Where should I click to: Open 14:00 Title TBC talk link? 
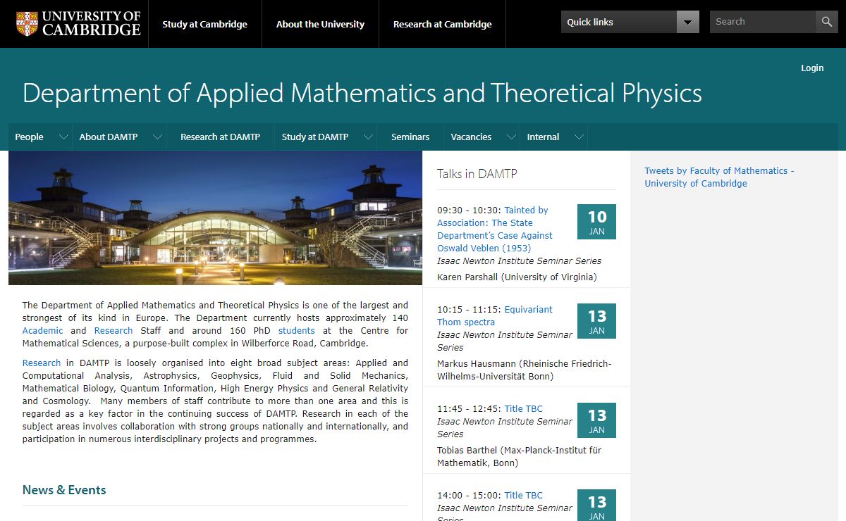coord(523,495)
